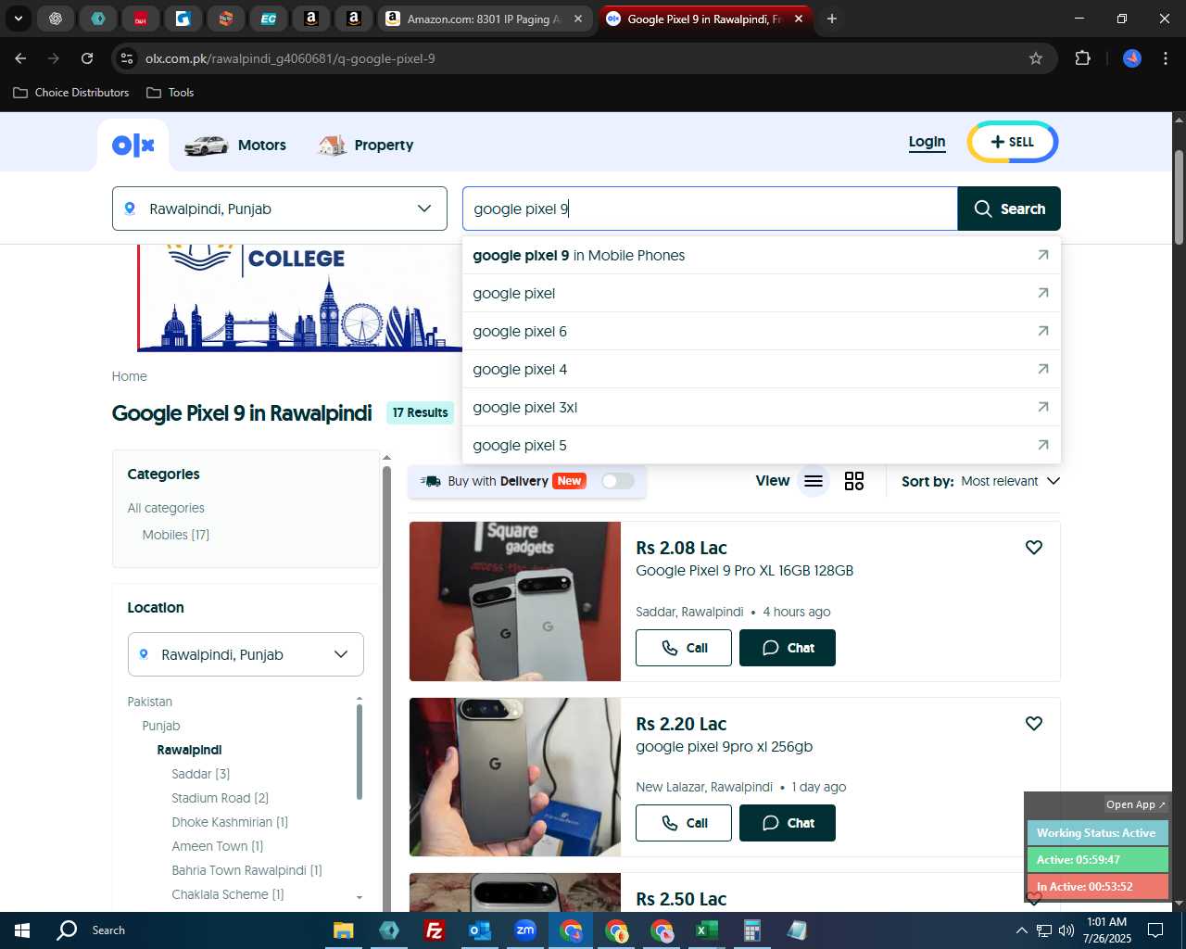Call seller of Google Pixel 9 Pro XL 16GB
The height and width of the screenshot is (949, 1186).
tap(684, 648)
